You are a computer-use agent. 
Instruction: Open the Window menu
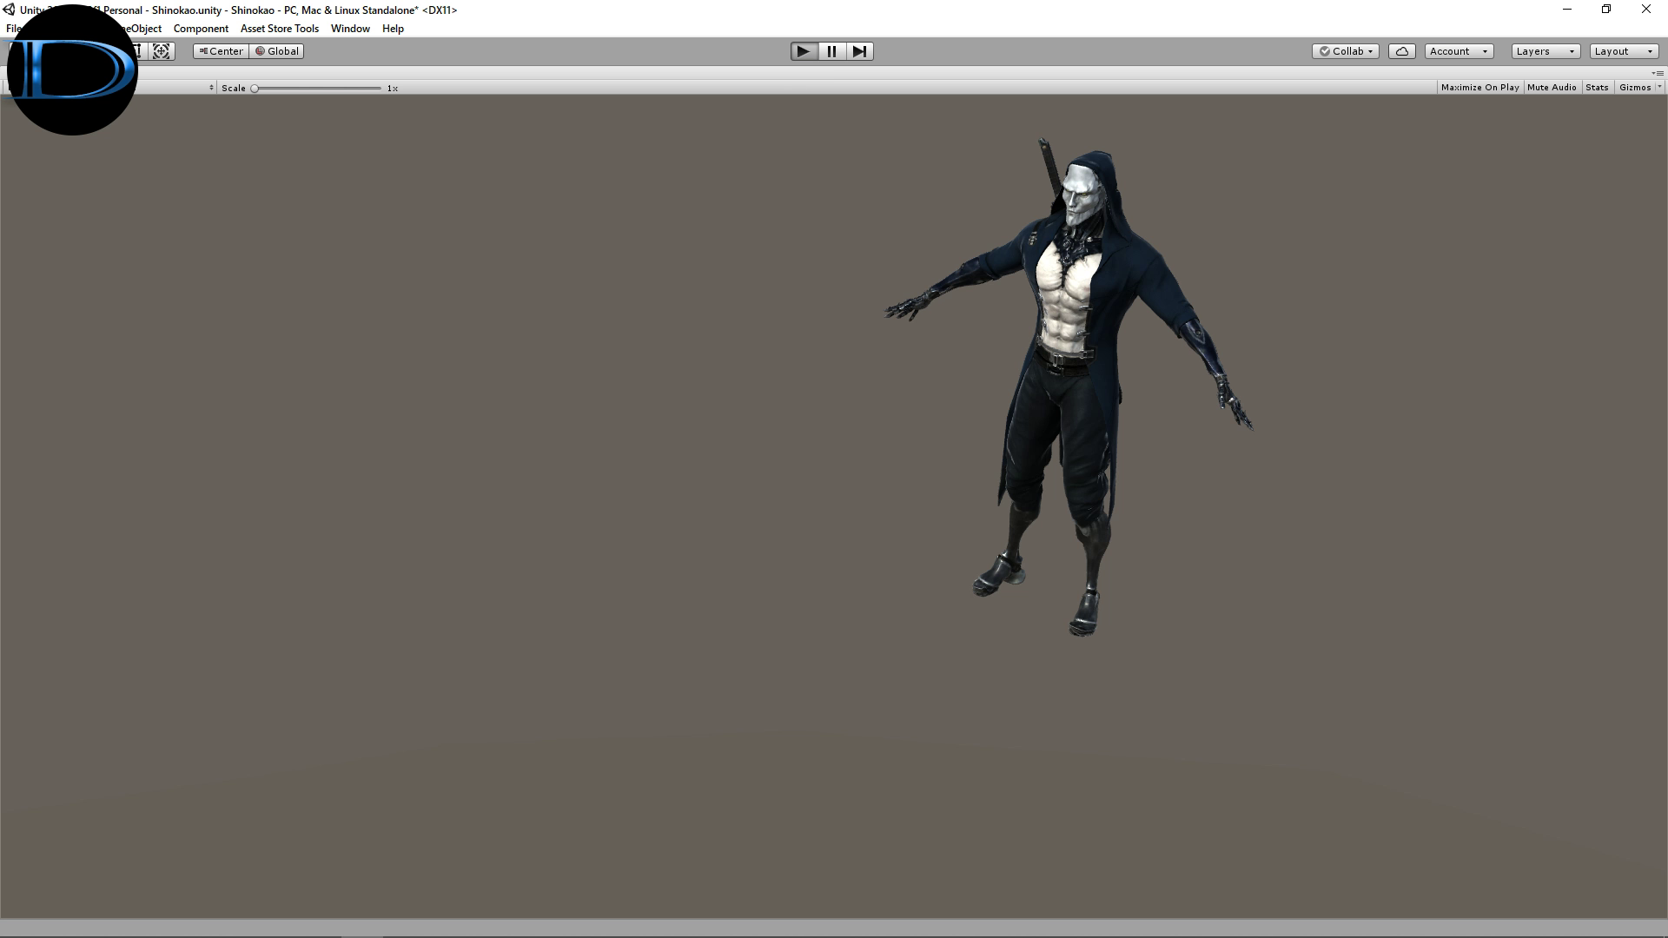pos(350,29)
